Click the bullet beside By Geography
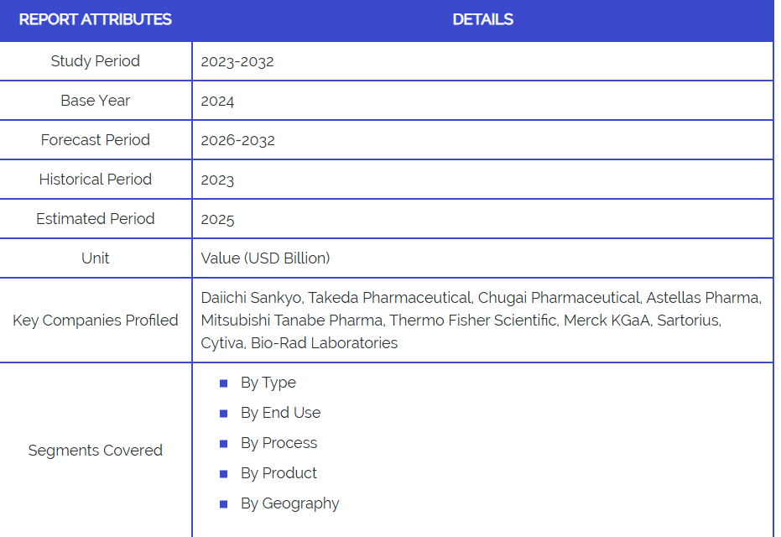Screen dimensions: 781x537 pyautogui.click(x=223, y=504)
